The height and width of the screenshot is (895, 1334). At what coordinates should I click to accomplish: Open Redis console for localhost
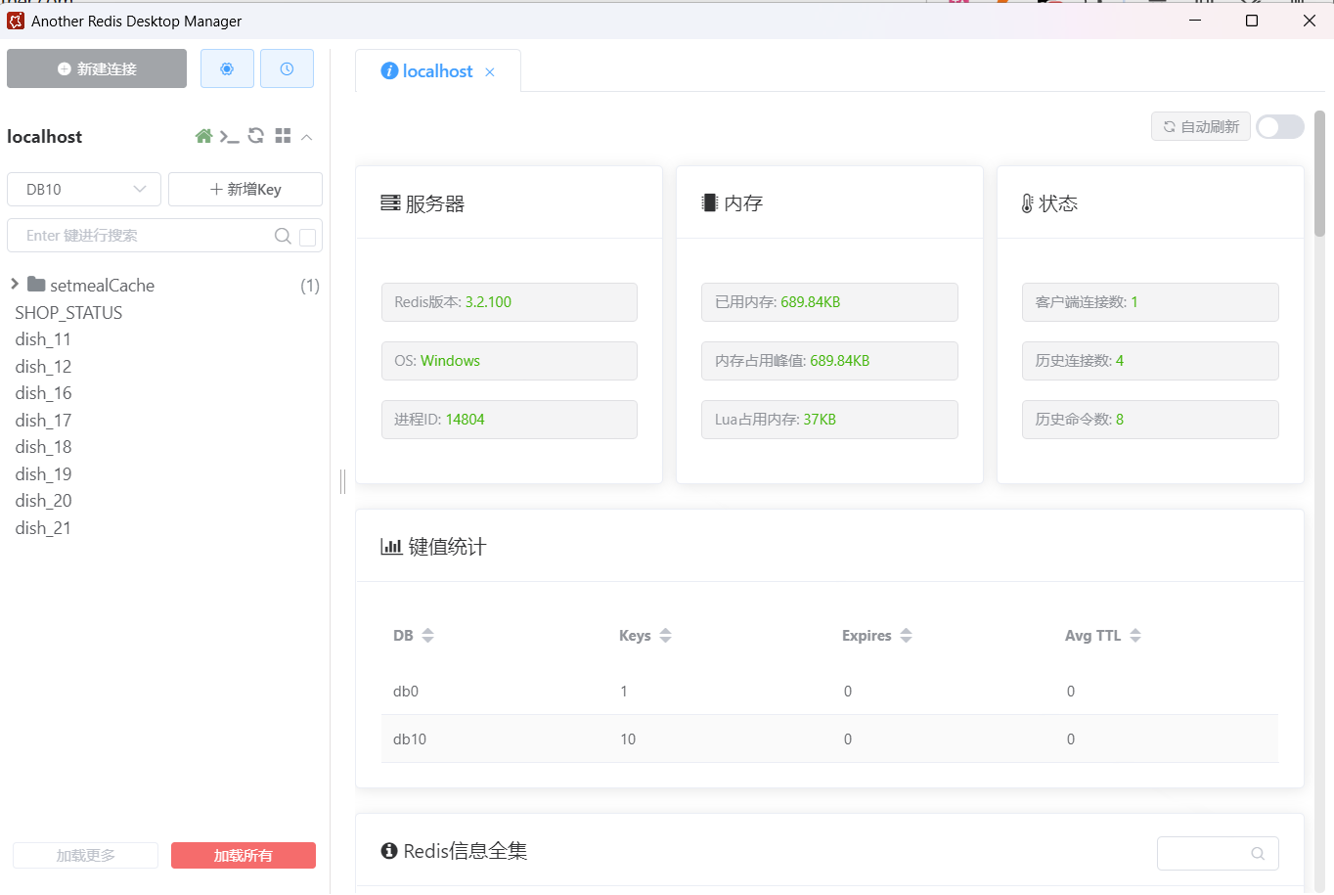pos(229,136)
